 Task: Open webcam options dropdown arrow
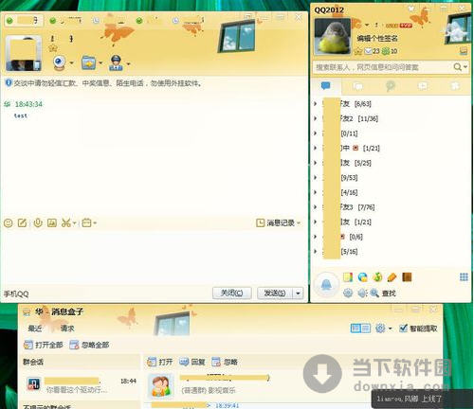tap(71, 63)
